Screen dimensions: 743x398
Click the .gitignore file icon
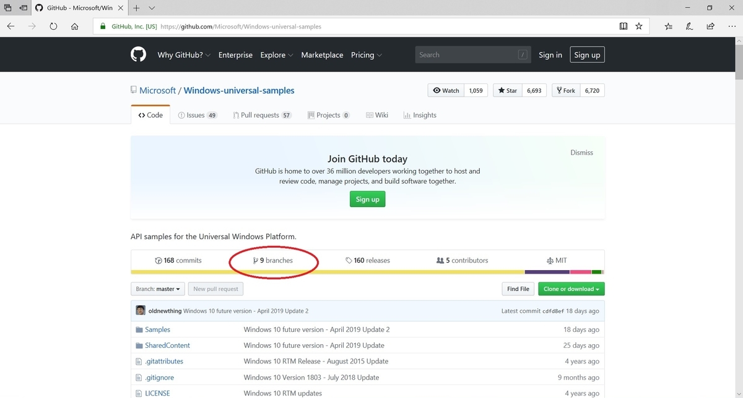click(139, 377)
